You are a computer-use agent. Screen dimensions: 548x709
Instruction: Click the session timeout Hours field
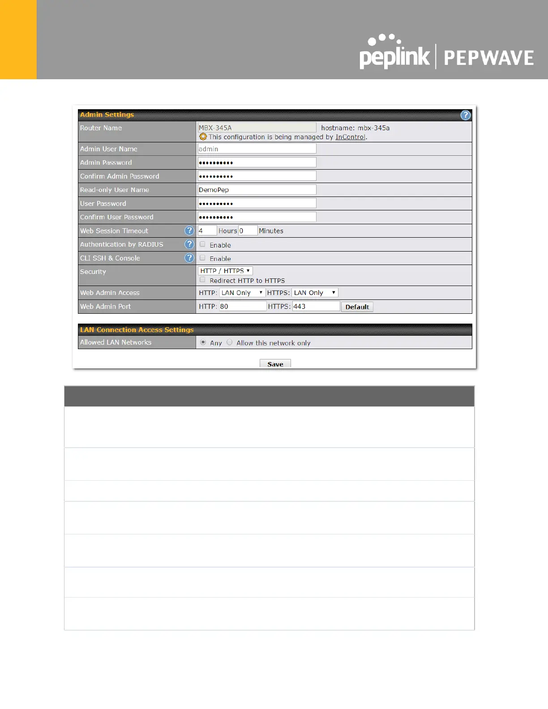pyautogui.click(x=207, y=231)
